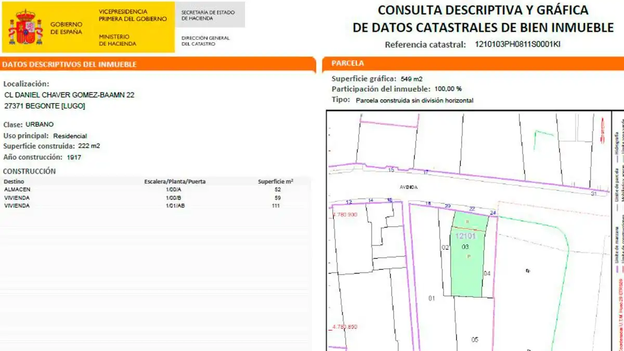Click 'Superficie construida: 222 m2' value
The width and height of the screenshot is (624, 351).
[x=88, y=146]
